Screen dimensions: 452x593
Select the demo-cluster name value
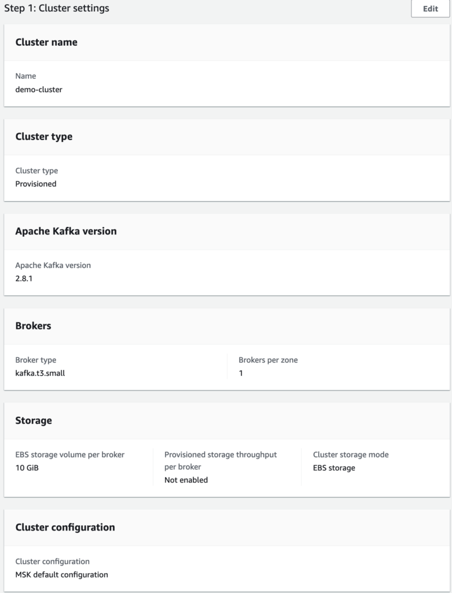click(39, 89)
